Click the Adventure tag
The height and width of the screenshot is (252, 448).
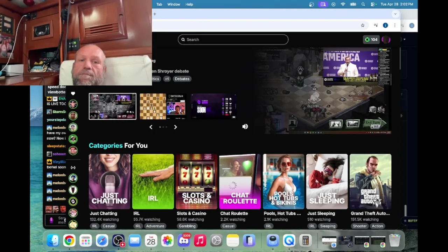point(155,226)
